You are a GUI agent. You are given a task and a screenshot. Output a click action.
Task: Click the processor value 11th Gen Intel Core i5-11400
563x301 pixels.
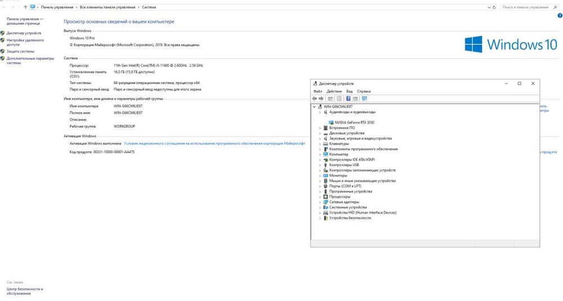[158, 65]
